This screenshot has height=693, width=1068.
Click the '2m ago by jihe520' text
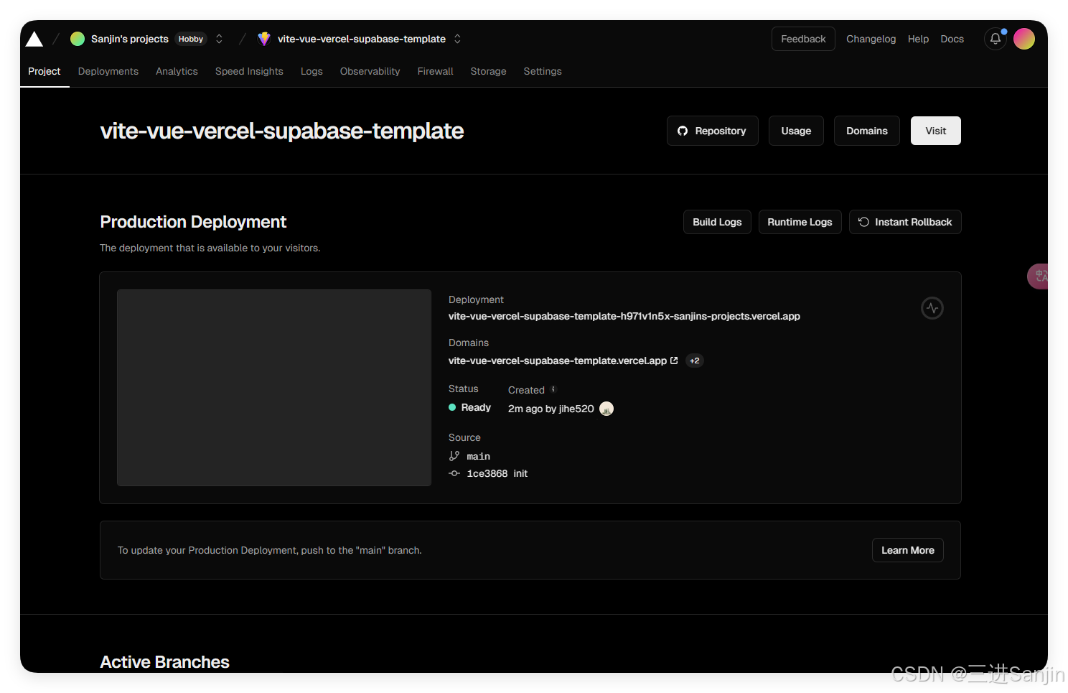point(551,409)
